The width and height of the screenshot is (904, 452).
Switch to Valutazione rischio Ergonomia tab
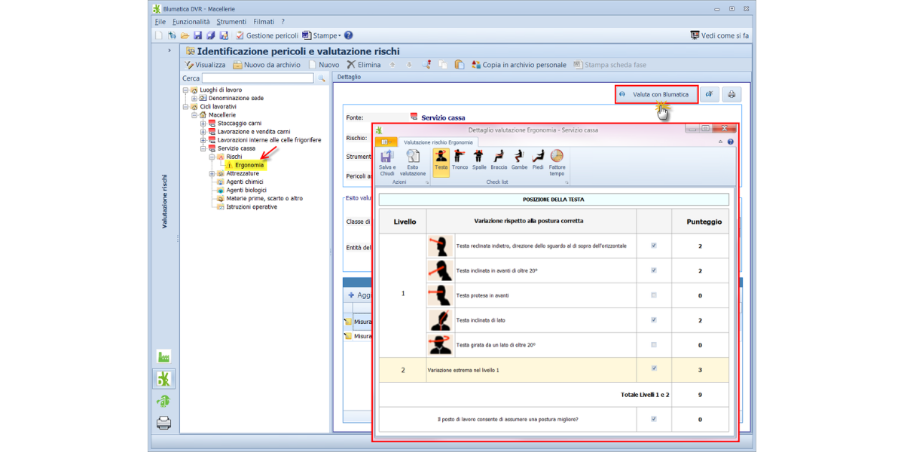click(438, 142)
